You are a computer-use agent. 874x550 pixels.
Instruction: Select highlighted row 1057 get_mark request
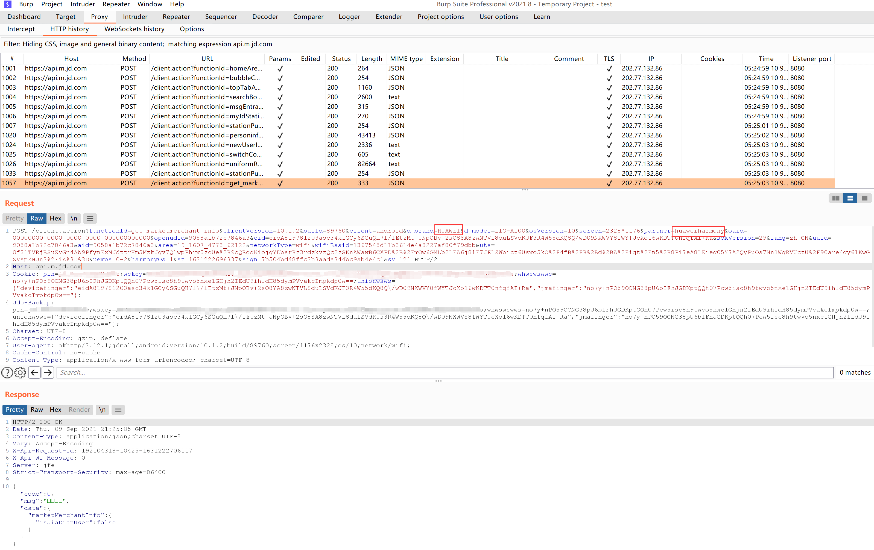coord(418,183)
